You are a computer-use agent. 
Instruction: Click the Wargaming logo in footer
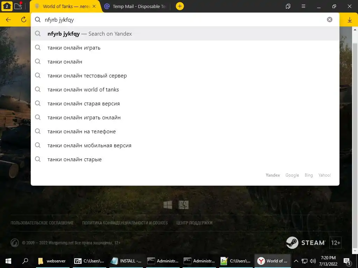tap(15, 243)
